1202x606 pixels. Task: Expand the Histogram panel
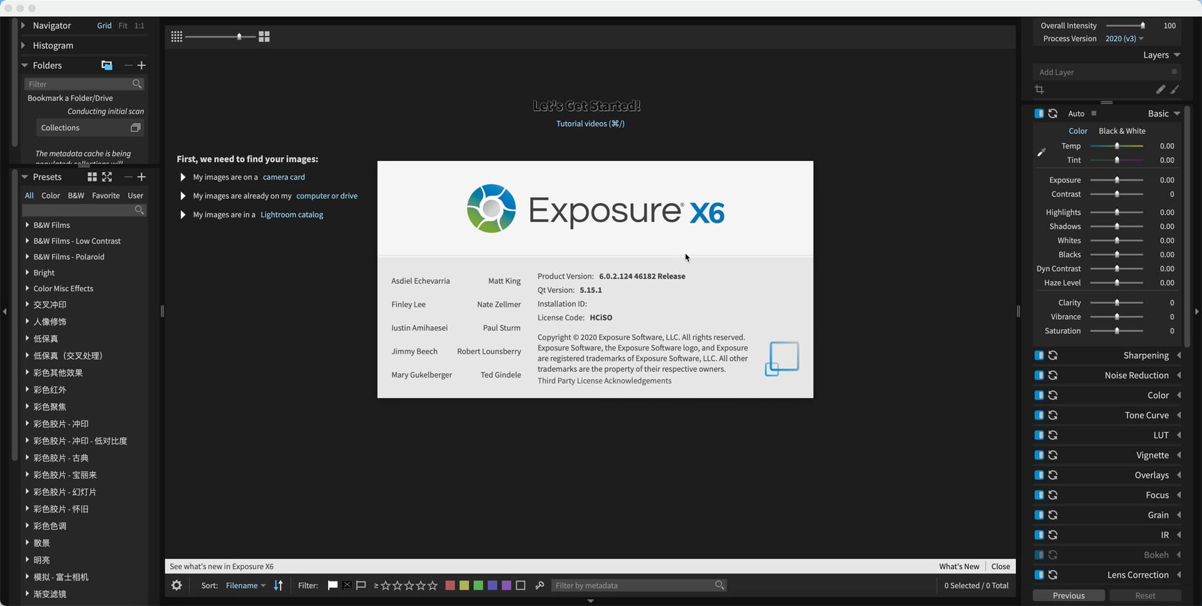23,45
